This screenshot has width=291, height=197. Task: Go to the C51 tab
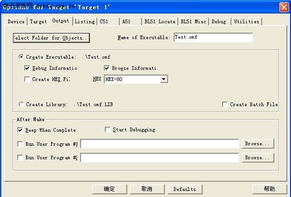click(x=104, y=21)
